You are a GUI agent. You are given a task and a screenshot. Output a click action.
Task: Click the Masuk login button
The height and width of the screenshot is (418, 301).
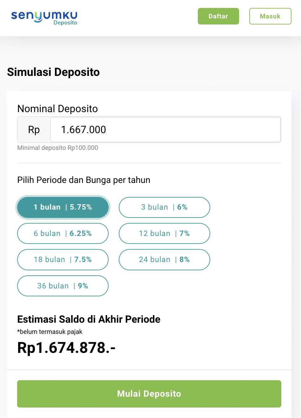(270, 16)
